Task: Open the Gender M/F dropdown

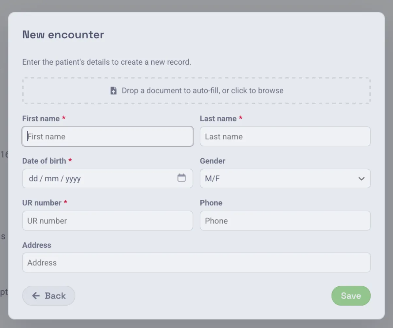Action: [x=285, y=178]
